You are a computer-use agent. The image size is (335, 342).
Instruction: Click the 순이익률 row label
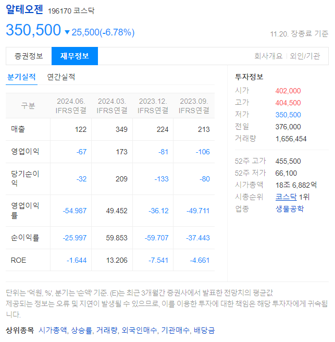(x=25, y=238)
